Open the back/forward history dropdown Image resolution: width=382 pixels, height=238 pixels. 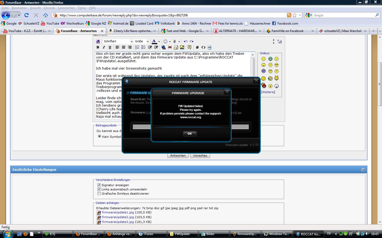click(x=19, y=15)
